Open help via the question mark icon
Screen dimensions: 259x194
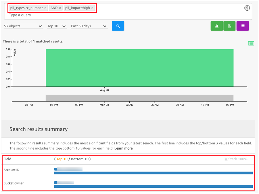point(247,8)
